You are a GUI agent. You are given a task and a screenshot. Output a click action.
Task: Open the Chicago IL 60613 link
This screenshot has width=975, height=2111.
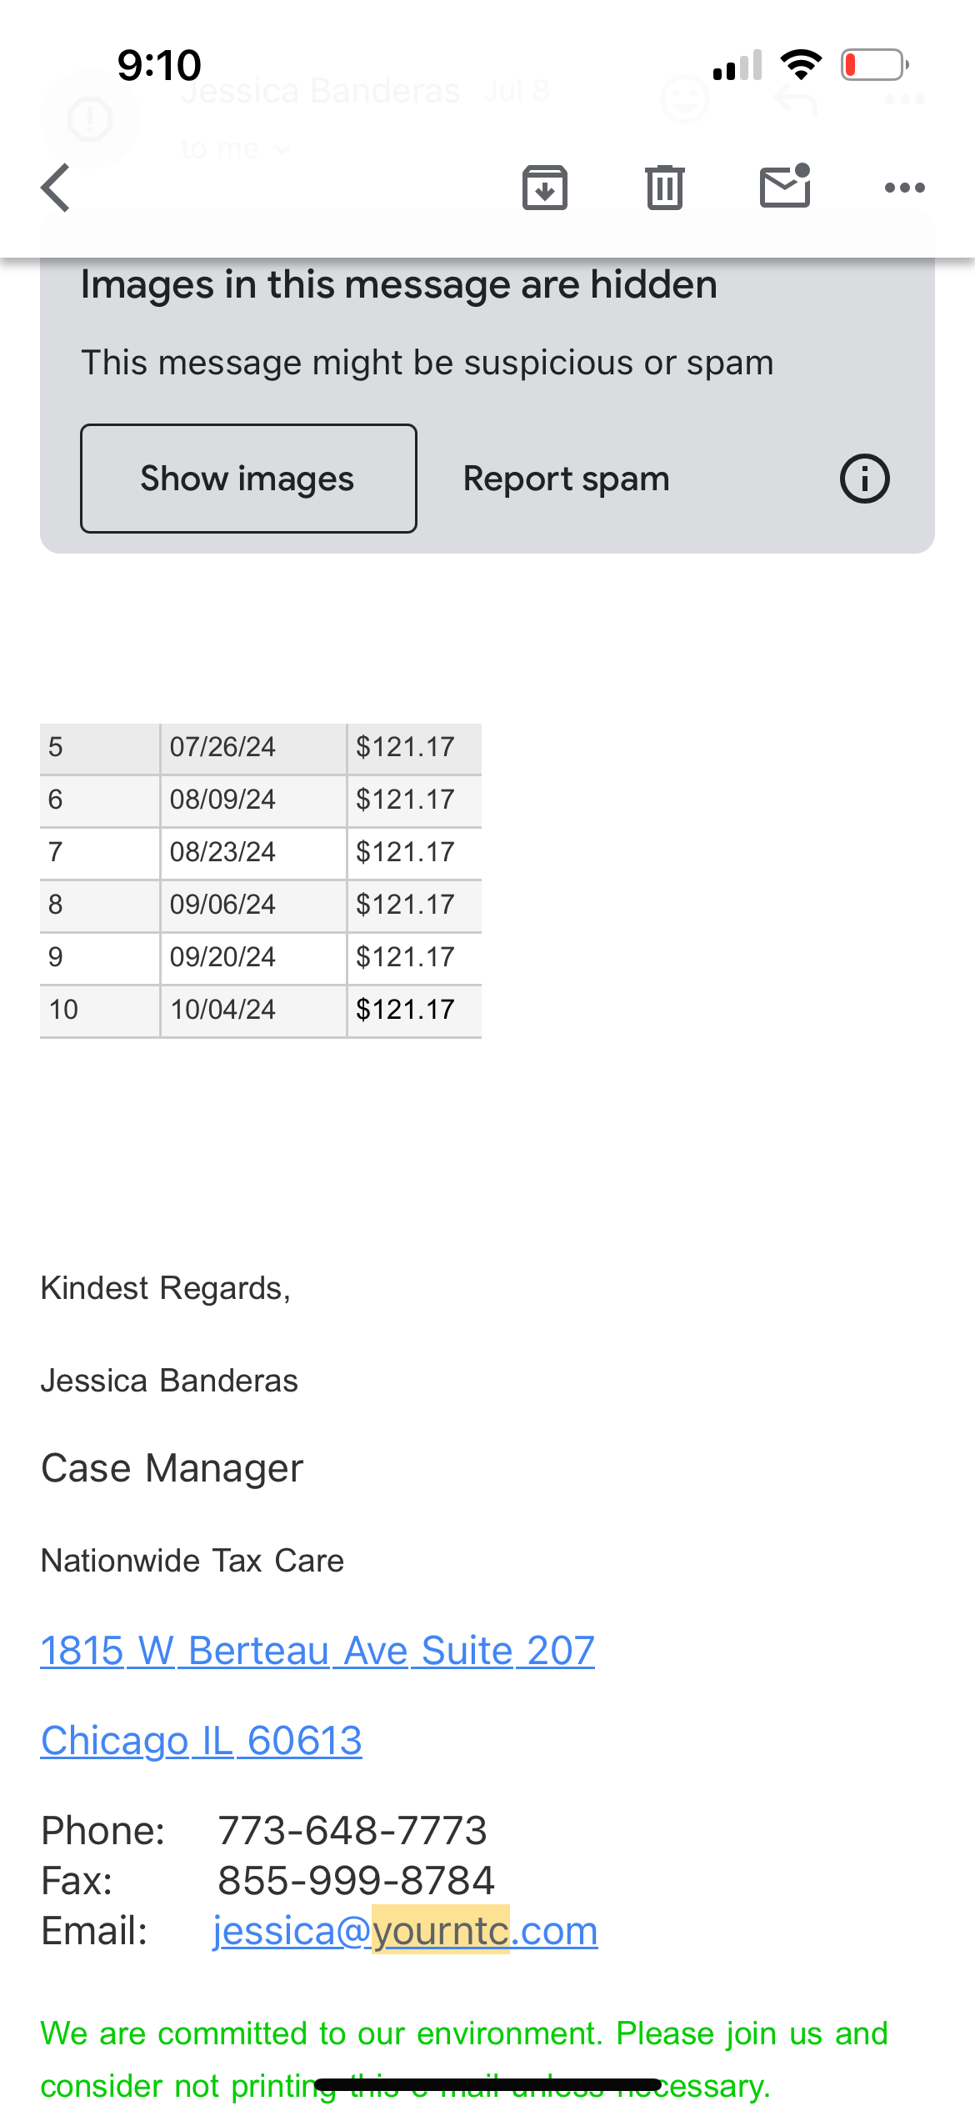point(201,1741)
